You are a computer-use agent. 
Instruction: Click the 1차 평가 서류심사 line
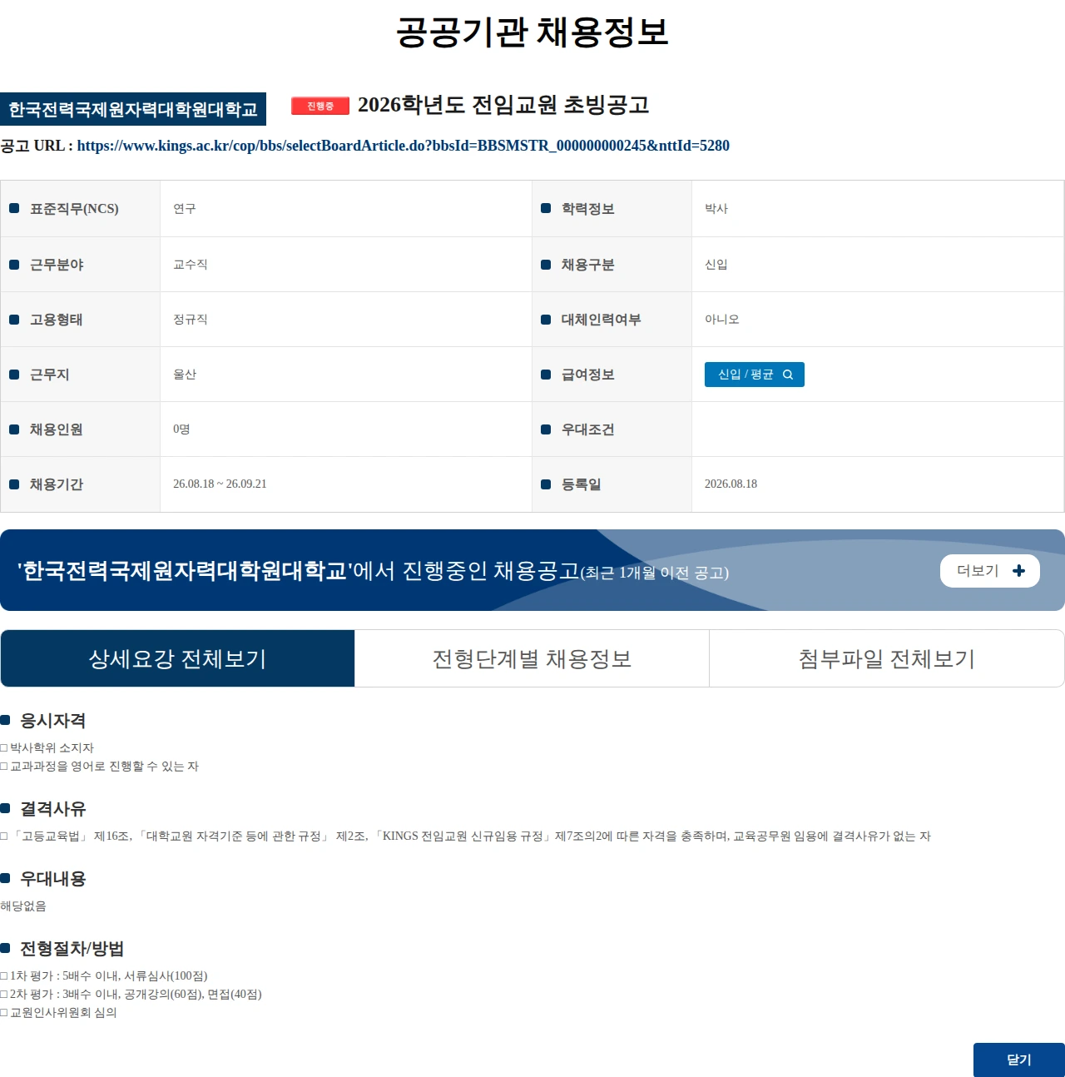point(104,976)
